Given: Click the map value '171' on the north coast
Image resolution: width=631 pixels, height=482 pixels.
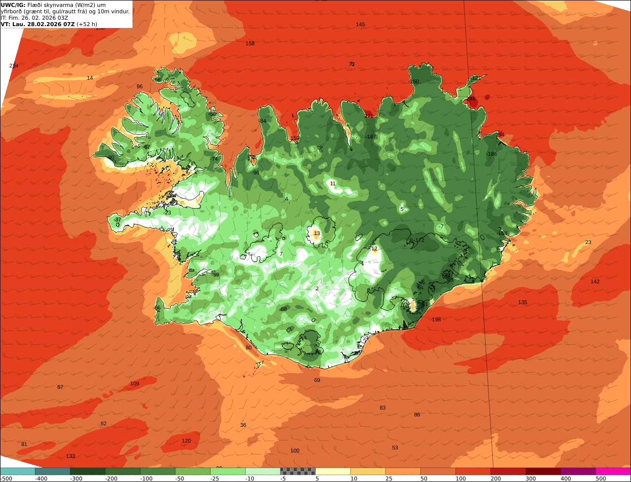Looking at the screenshot, I should (x=369, y=116).
